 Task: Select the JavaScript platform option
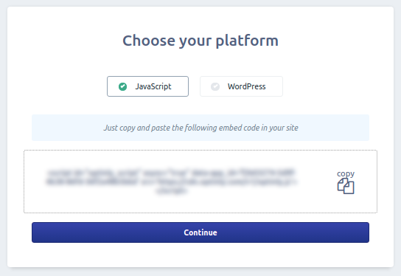click(x=147, y=86)
